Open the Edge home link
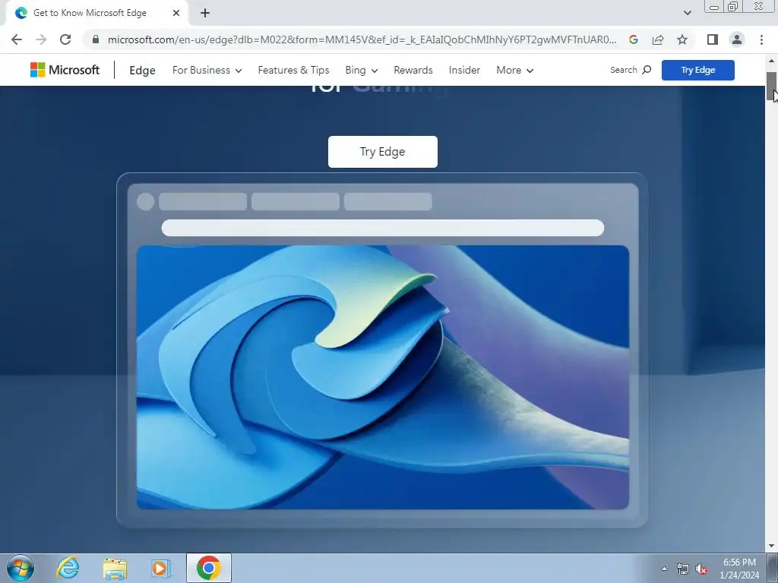Screen dimensions: 778x583 142,71
